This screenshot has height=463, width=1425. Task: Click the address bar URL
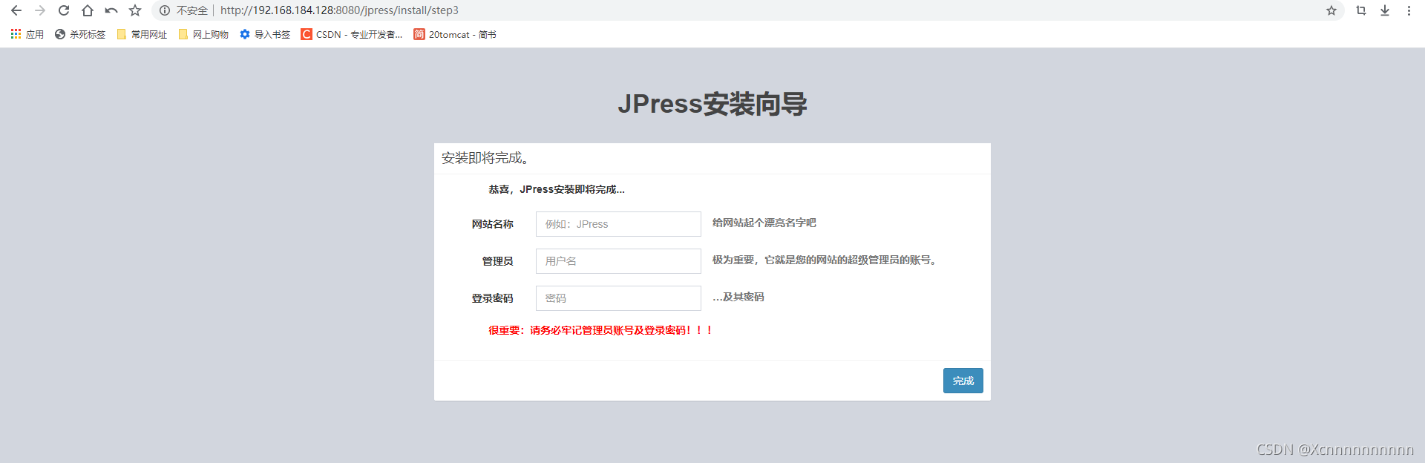tap(339, 10)
